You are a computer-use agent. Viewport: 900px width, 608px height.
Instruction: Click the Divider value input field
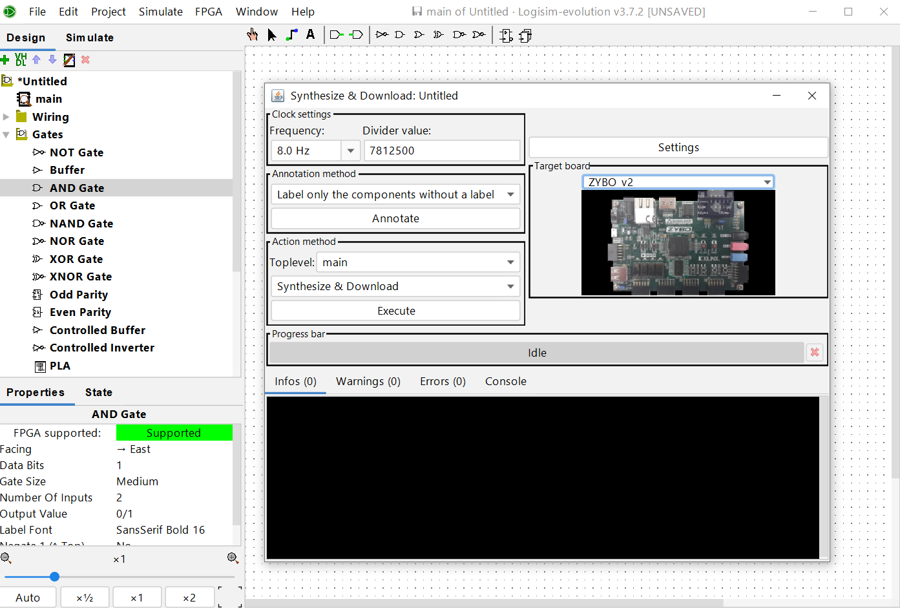pyautogui.click(x=442, y=151)
